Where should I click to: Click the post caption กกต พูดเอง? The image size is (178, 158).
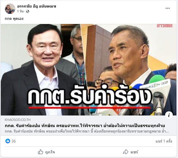click(x=14, y=19)
